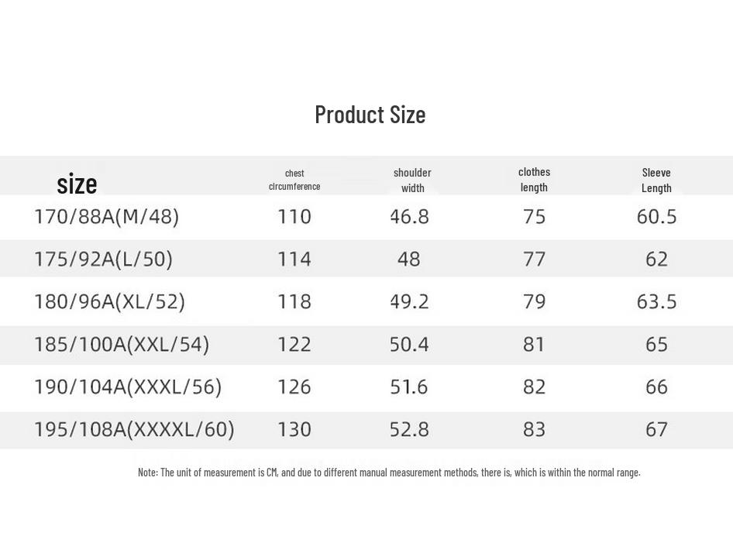Click clothes length value 79
The width and height of the screenshot is (733, 550).
[534, 301]
